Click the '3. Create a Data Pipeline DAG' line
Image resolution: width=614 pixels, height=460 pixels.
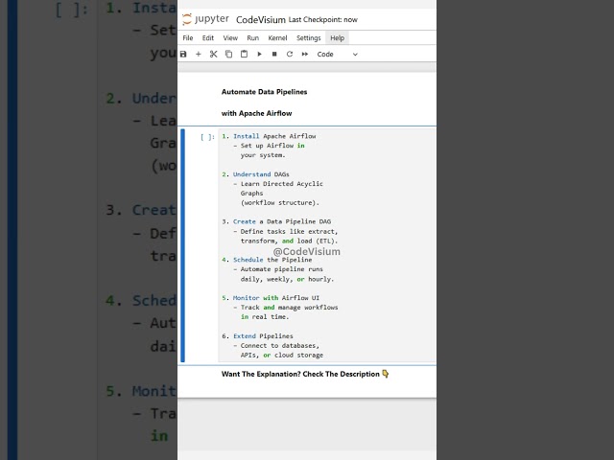coord(276,221)
